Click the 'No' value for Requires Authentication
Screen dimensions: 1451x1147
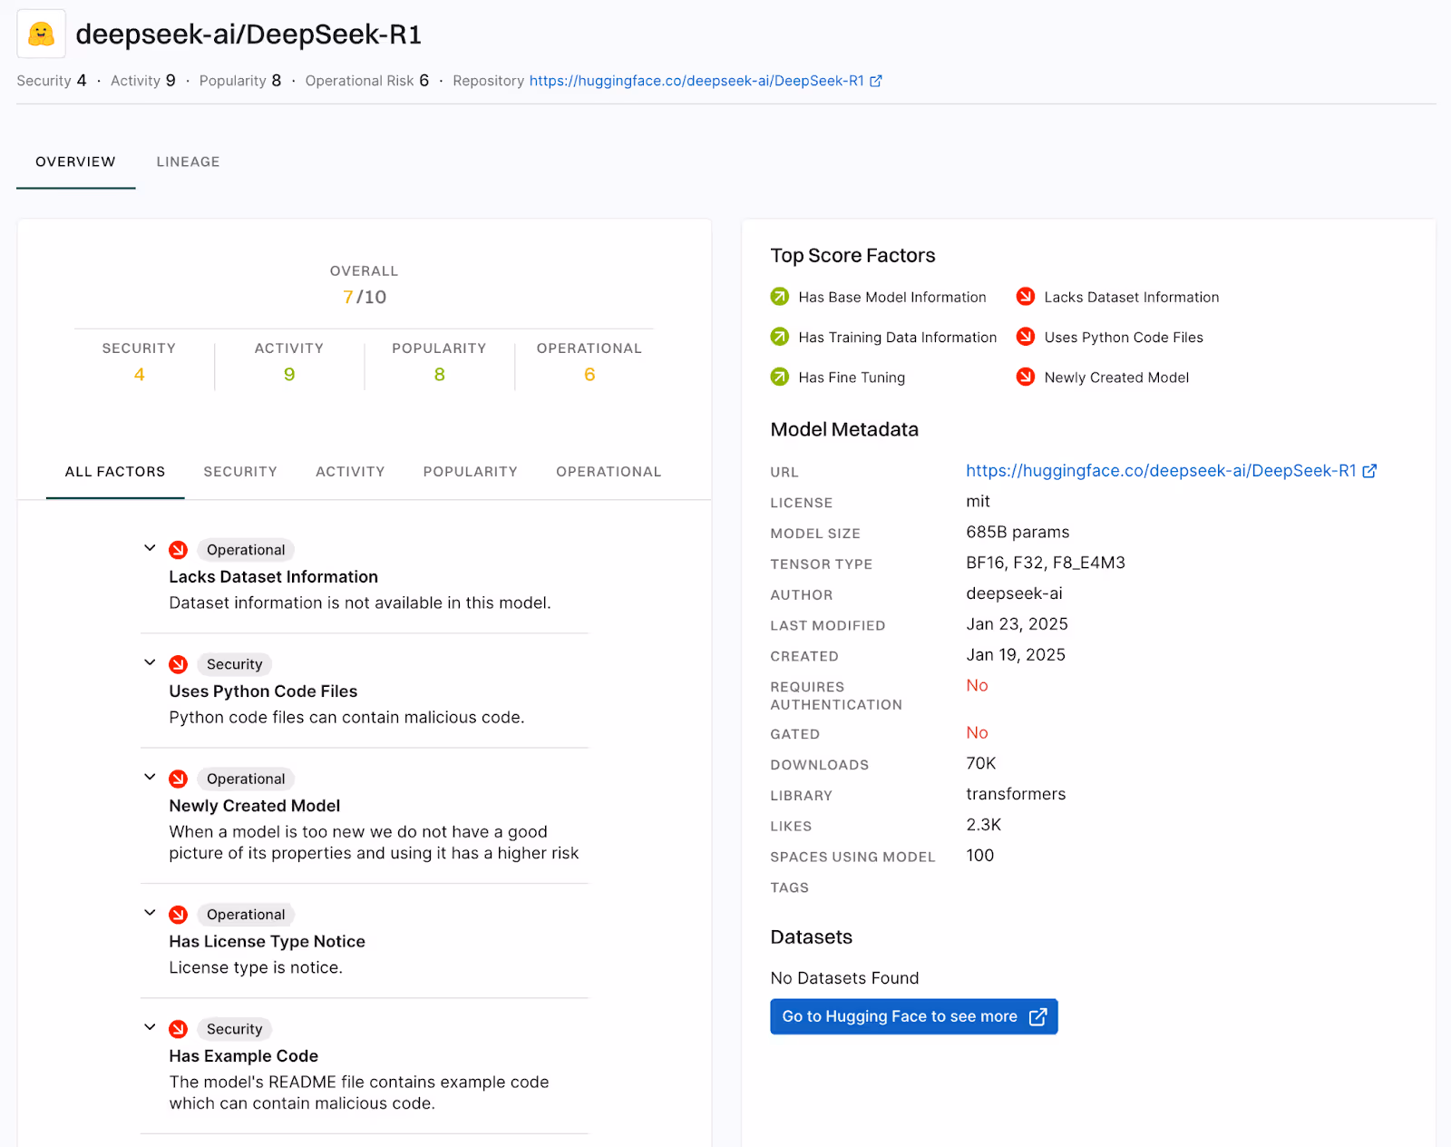click(x=977, y=686)
